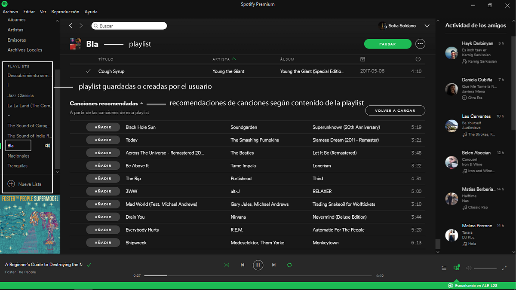Go to Emisoras in the sidebar
Screen dimensions: 516x290
tap(16, 40)
